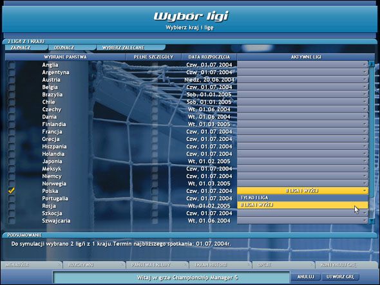Tick the Argentyna country checkbox
Viewport: 380px width, 285px height.
pyautogui.click(x=12, y=73)
